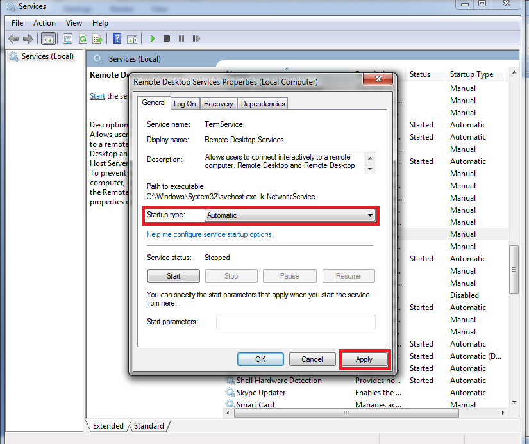Open the Properties toolbar icon
529x444 pixels.
tap(67, 39)
